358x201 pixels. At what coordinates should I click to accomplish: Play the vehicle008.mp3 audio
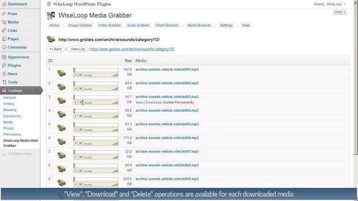coord(76,171)
